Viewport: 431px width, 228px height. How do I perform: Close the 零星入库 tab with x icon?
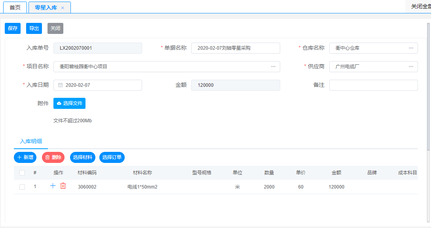(63, 8)
